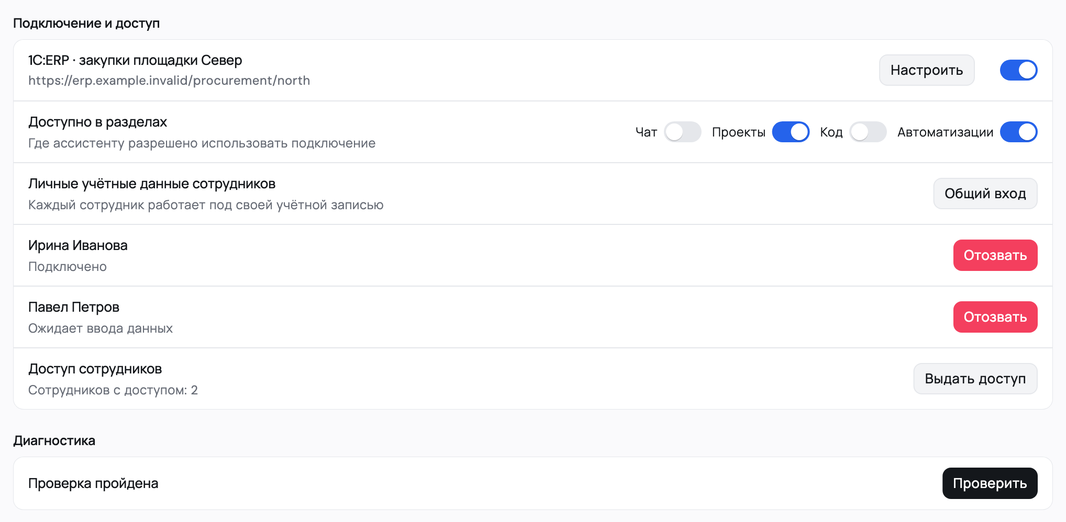Viewport: 1066px width, 522px height.
Task: Enable the Чат section toggle
Action: click(682, 132)
